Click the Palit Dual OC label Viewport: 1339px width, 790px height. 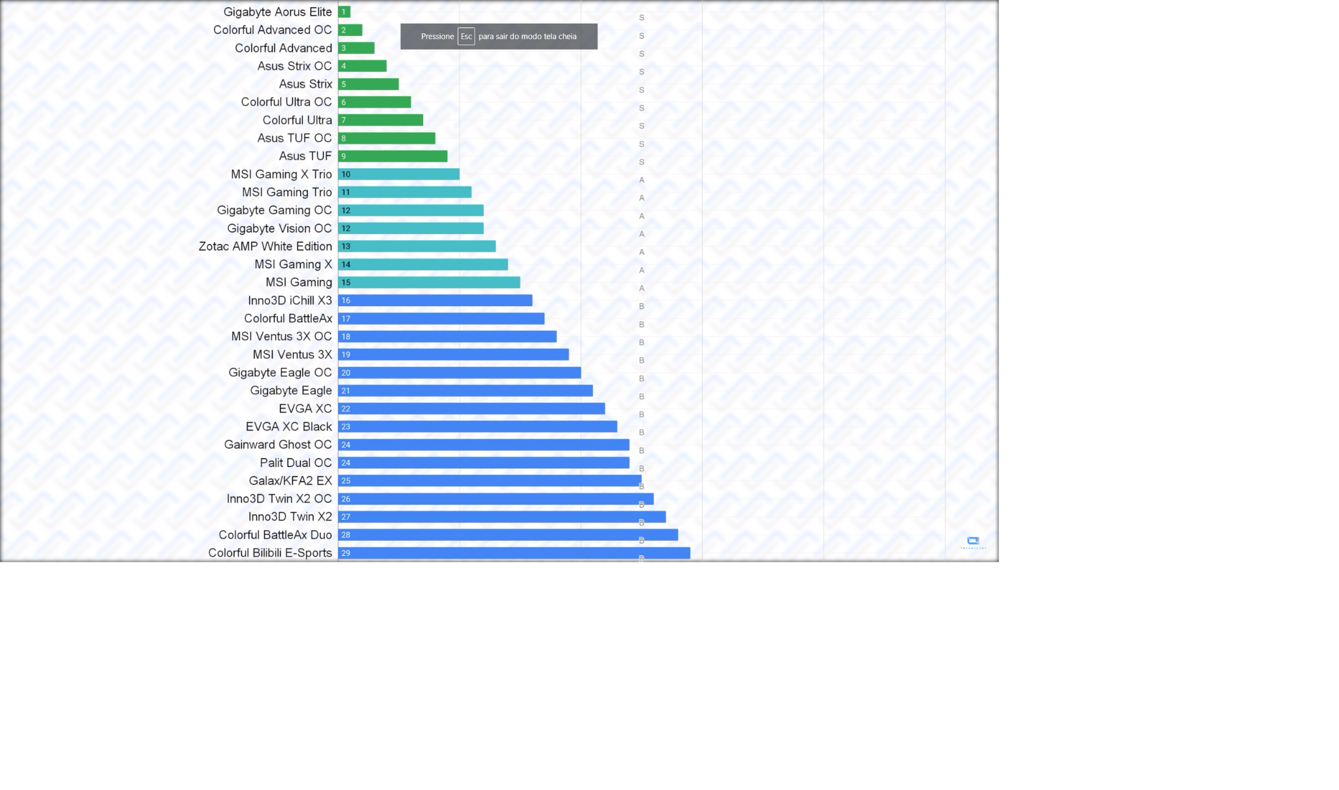click(296, 463)
